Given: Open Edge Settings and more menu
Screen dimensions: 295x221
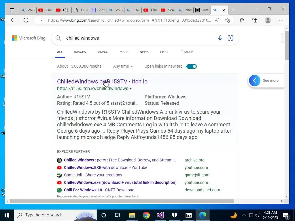Looking at the screenshot, I should click(281, 20).
